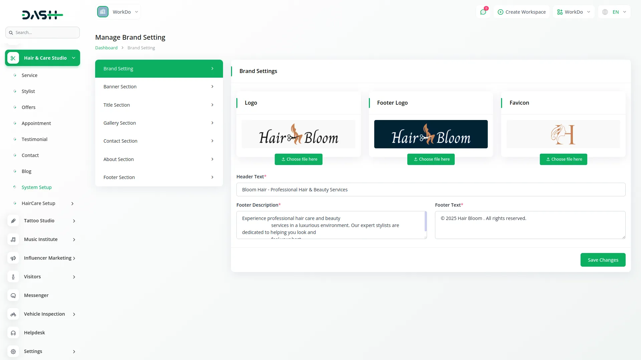
Task: Select the Visitors person icon
Action: pyautogui.click(x=13, y=277)
